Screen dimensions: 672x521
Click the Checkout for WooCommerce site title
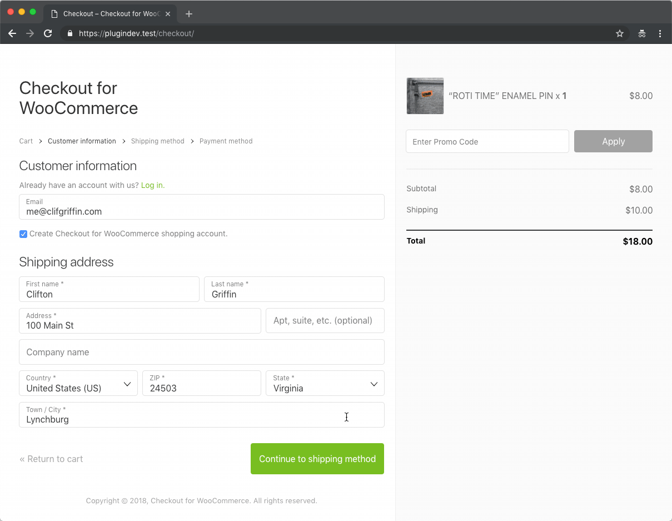click(78, 98)
